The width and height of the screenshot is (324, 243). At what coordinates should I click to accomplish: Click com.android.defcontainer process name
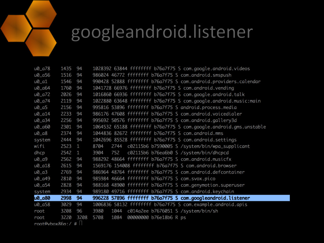[x=213, y=172]
